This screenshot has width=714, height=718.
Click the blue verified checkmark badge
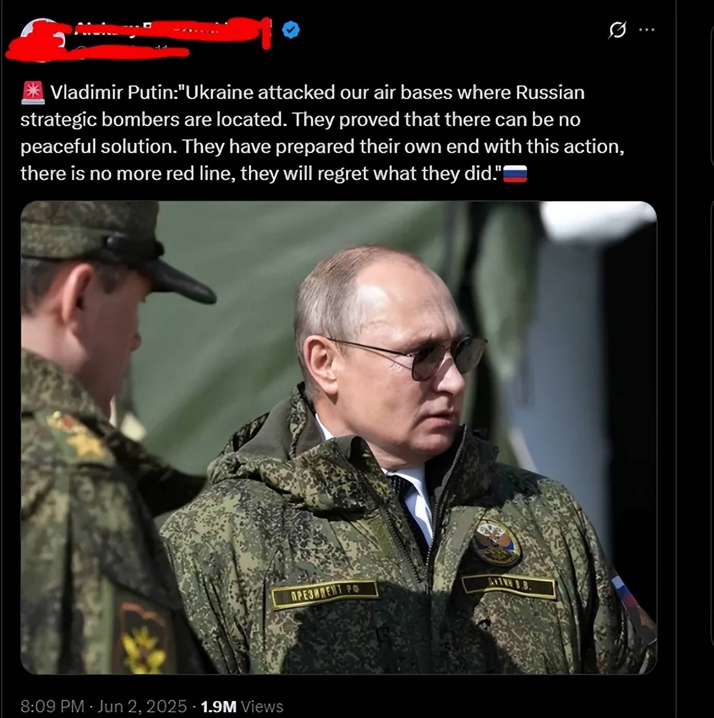291,30
